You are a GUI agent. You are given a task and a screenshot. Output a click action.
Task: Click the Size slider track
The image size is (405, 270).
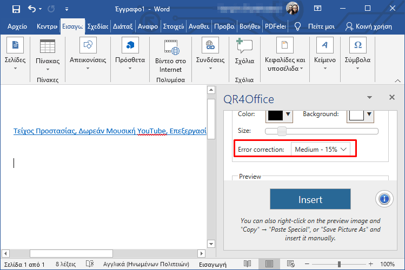point(324,131)
